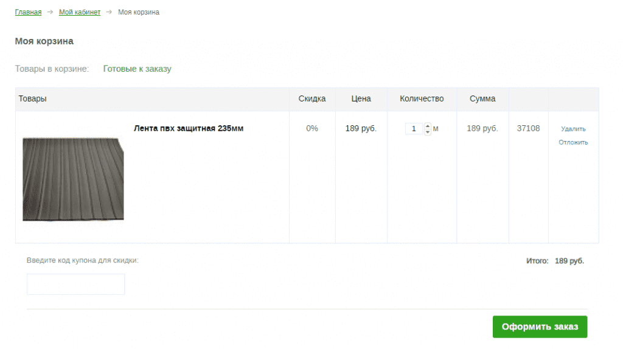Click the Товары column header
The height and width of the screenshot is (349, 623).
pyautogui.click(x=33, y=98)
